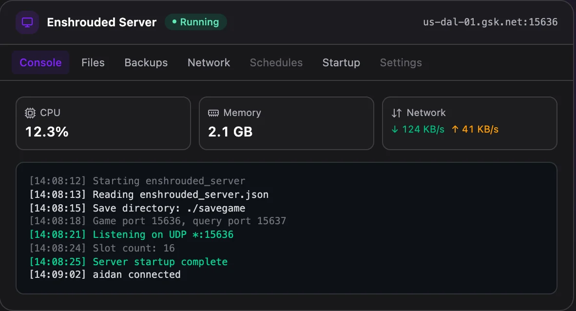Click log line 'aidan connected'
The height and width of the screenshot is (311, 576).
tap(105, 274)
